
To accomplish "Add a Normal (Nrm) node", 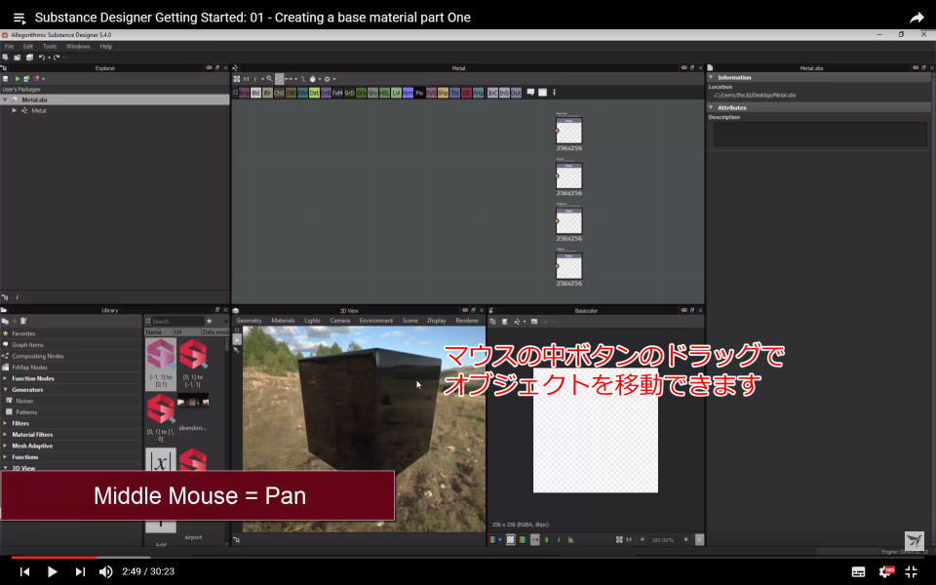I will point(408,94).
